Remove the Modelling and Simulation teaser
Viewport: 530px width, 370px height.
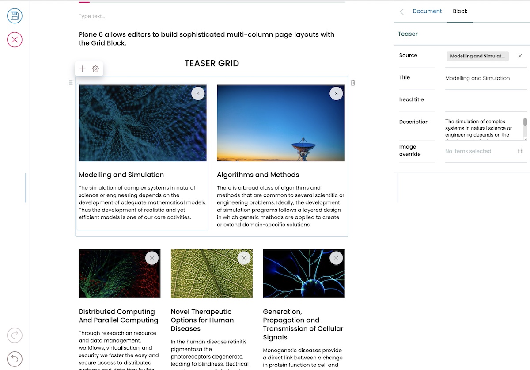click(x=198, y=93)
